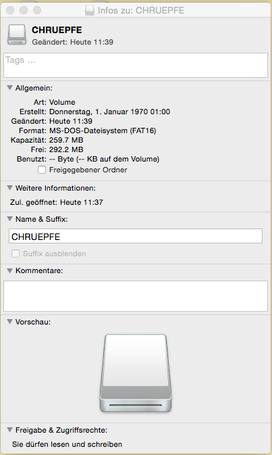Collapse the Allgemein section
Screen dimensions: 272x455
click(x=10, y=88)
